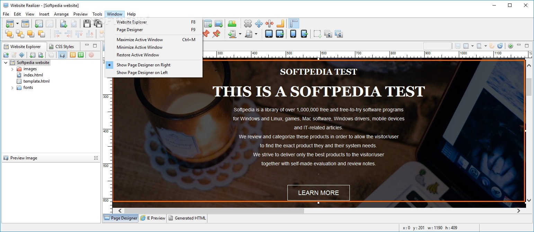Click the insert image icon with green plus
Viewport: 534px width, 232px height.
tap(219, 24)
